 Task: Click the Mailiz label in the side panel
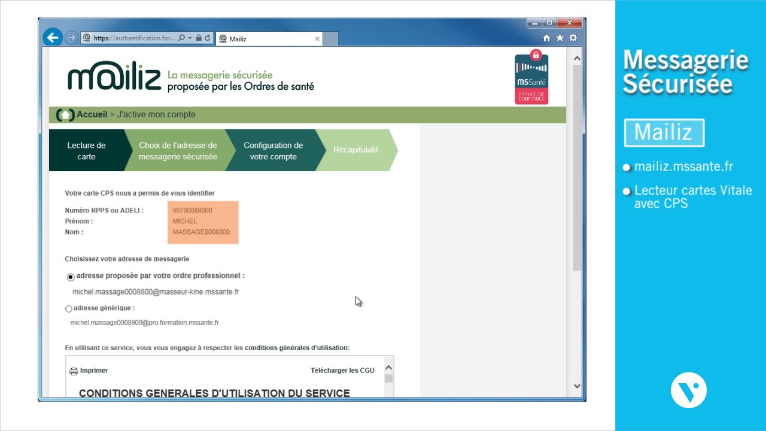point(664,132)
